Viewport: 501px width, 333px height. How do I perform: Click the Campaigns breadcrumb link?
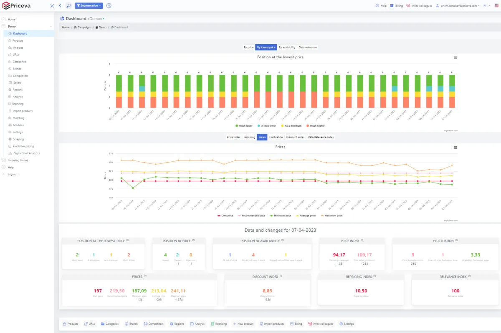click(82, 28)
